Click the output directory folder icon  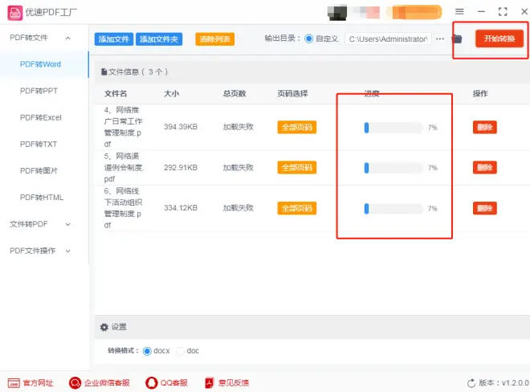click(456, 39)
